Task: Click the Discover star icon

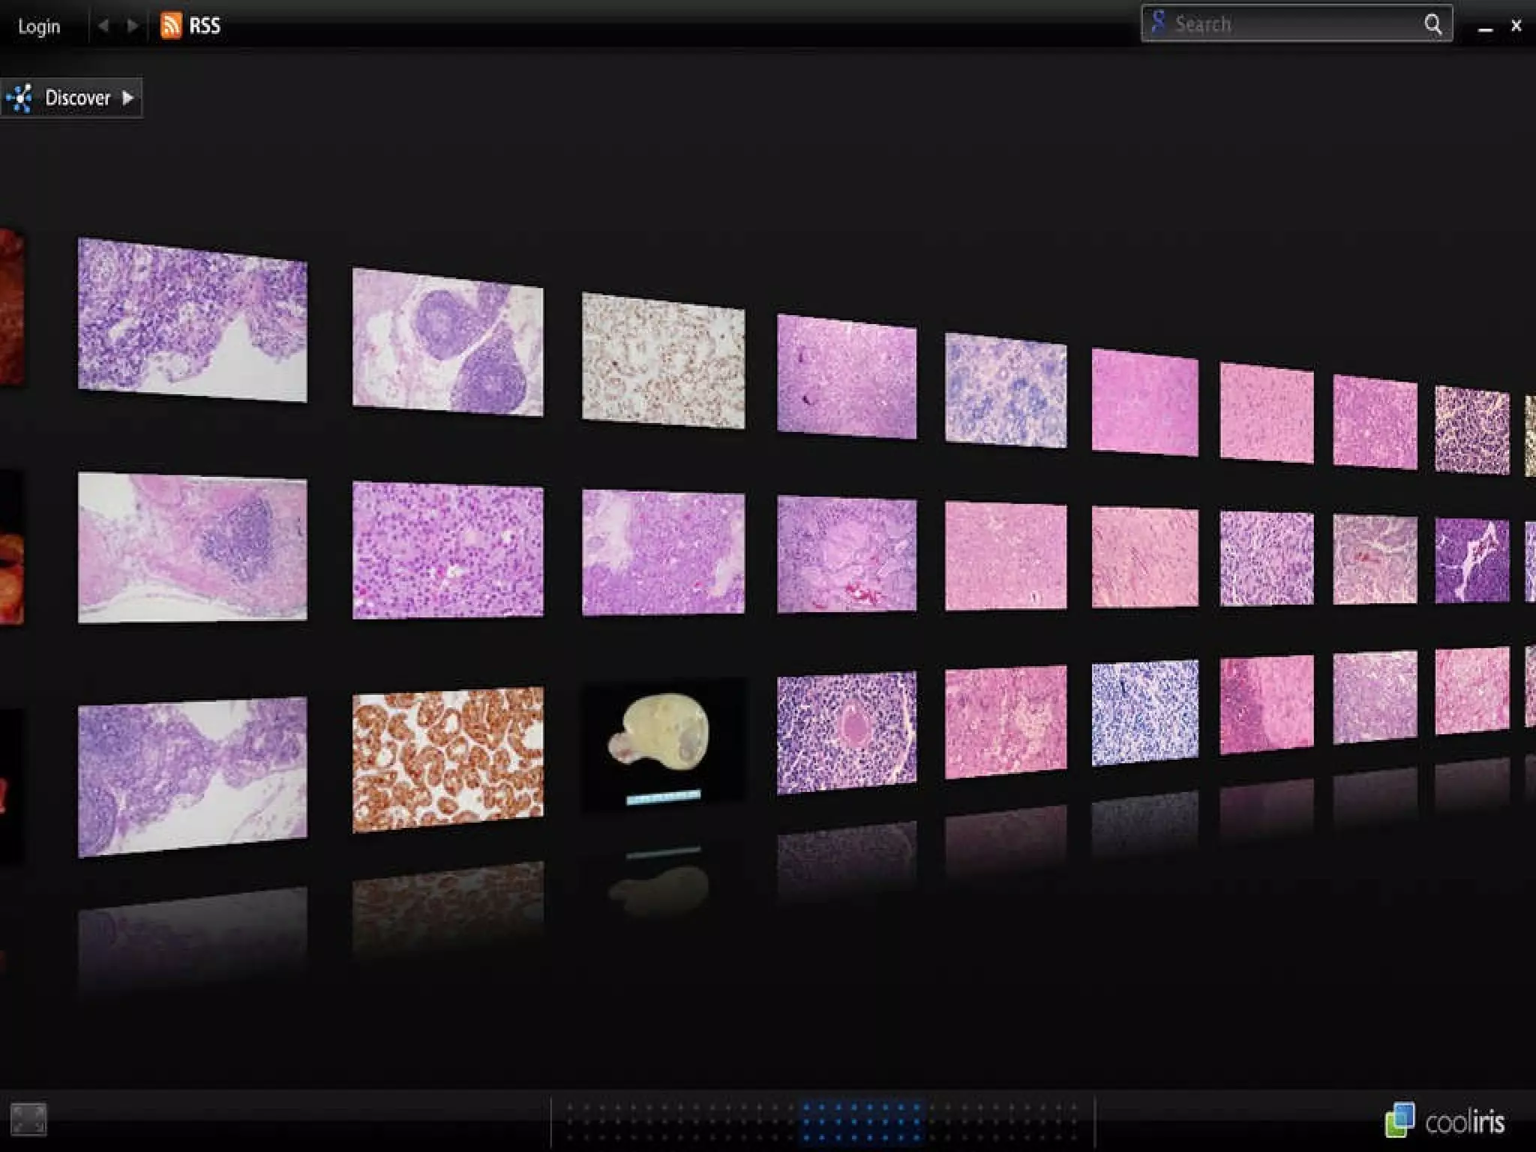Action: (20, 98)
